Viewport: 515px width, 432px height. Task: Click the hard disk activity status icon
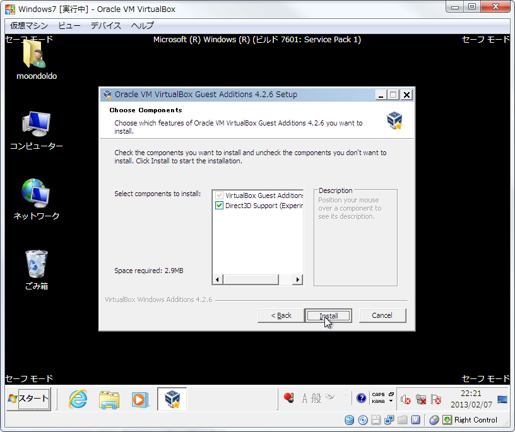(x=350, y=420)
